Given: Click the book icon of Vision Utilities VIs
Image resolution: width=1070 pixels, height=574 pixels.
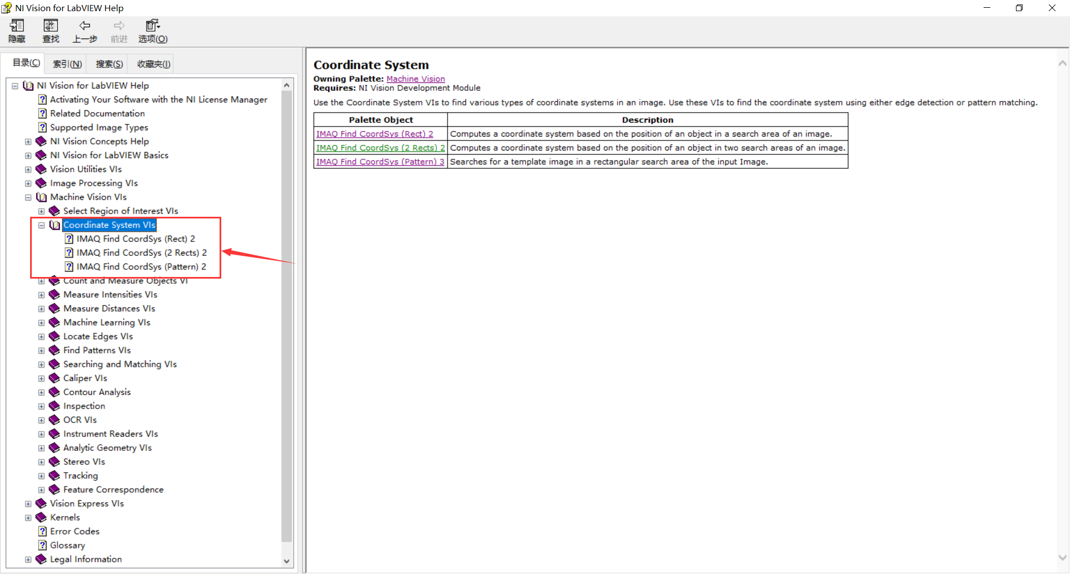Looking at the screenshot, I should [x=41, y=169].
